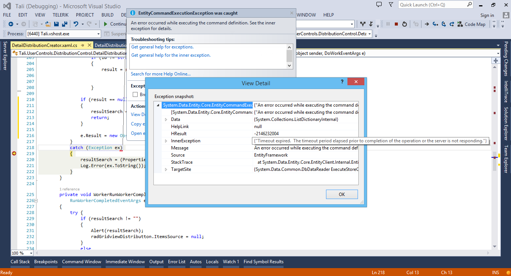Screen dimensions: 511x276
Task: Open the Immediate Window tab
Action: pos(125,262)
